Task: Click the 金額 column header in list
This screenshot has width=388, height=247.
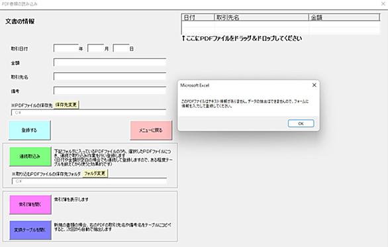Action: [344, 18]
